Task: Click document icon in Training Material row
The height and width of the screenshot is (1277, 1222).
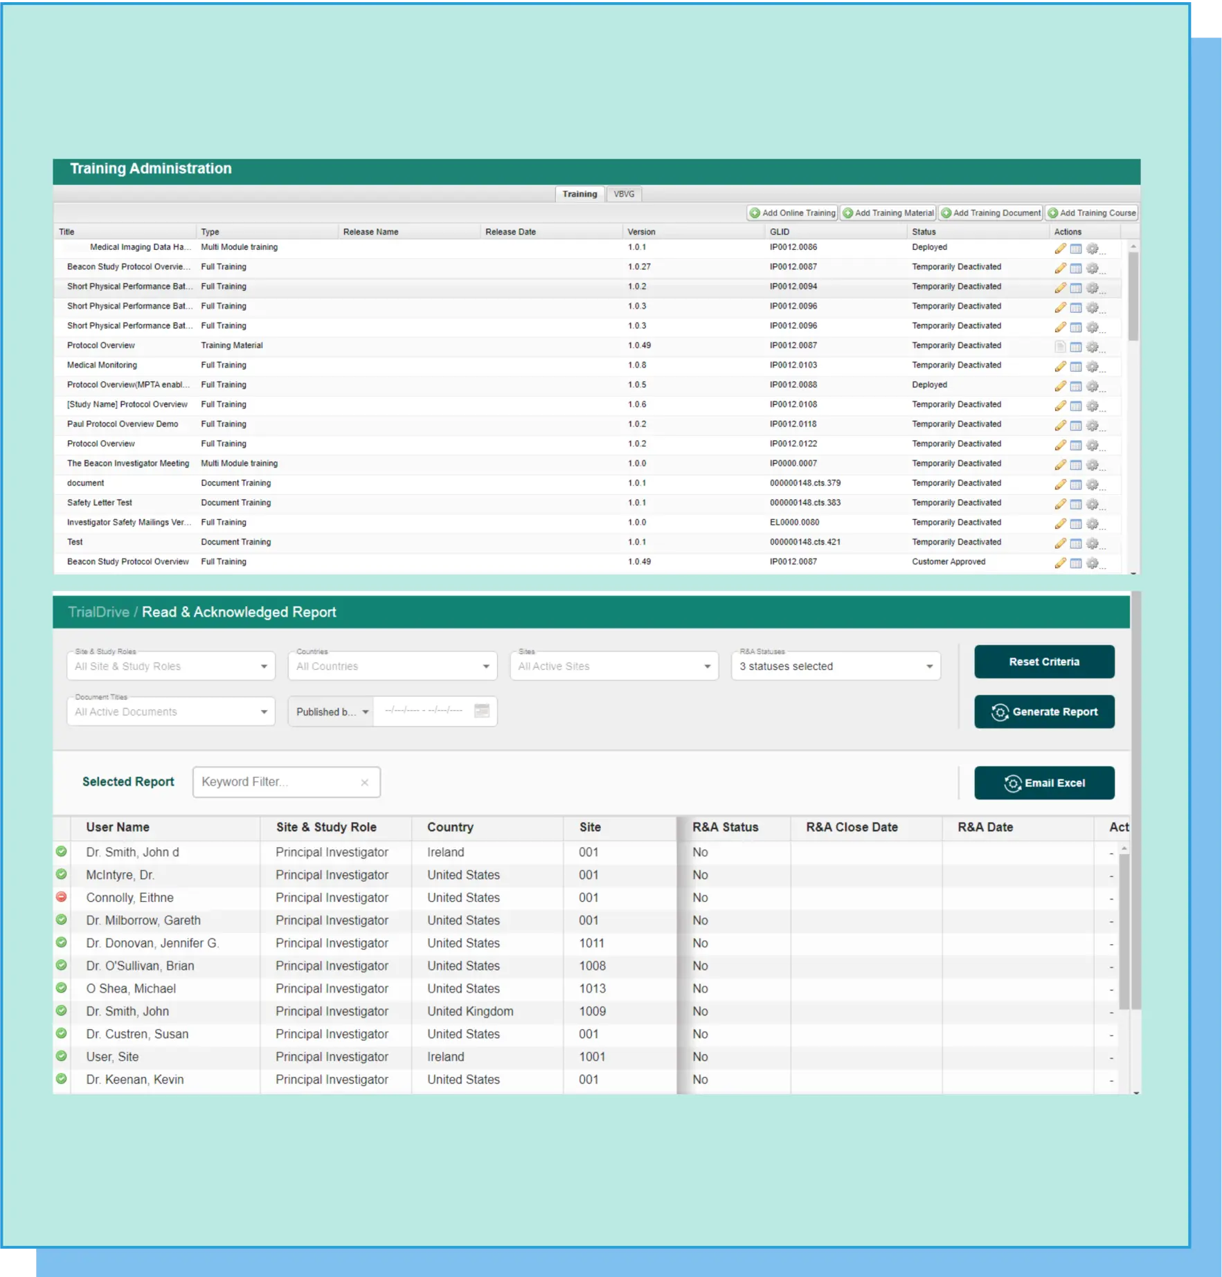Action: coord(1060,346)
